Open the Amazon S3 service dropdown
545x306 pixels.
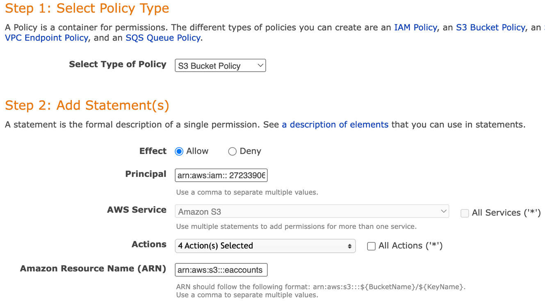(x=312, y=211)
